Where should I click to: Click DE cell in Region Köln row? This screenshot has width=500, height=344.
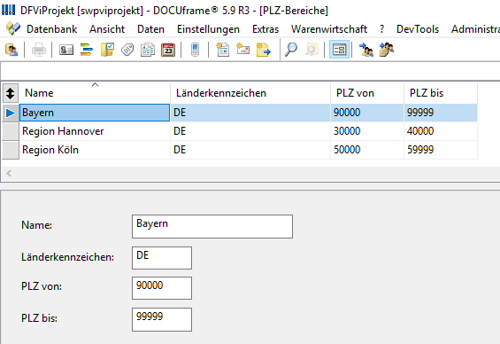click(x=250, y=150)
